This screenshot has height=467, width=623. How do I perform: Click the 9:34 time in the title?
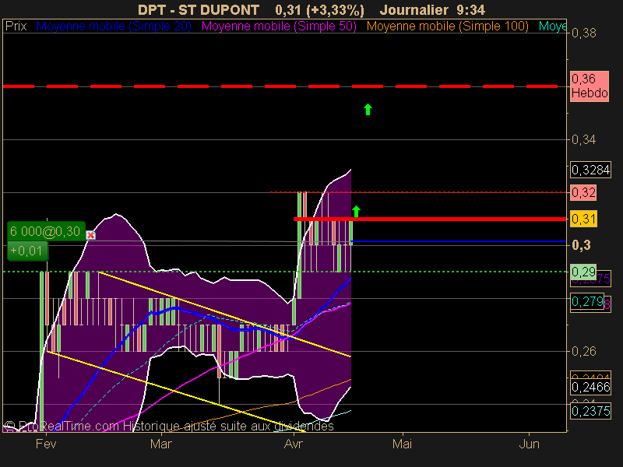tap(471, 10)
